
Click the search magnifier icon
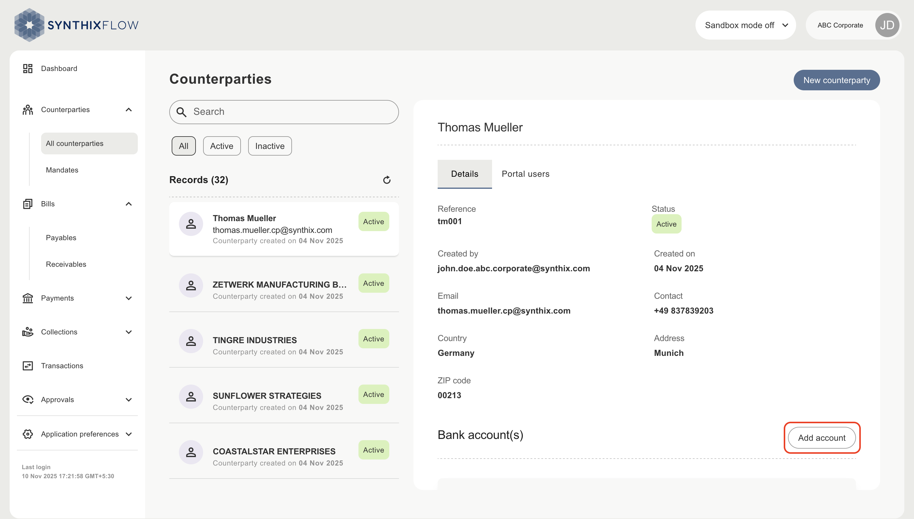[x=182, y=112]
